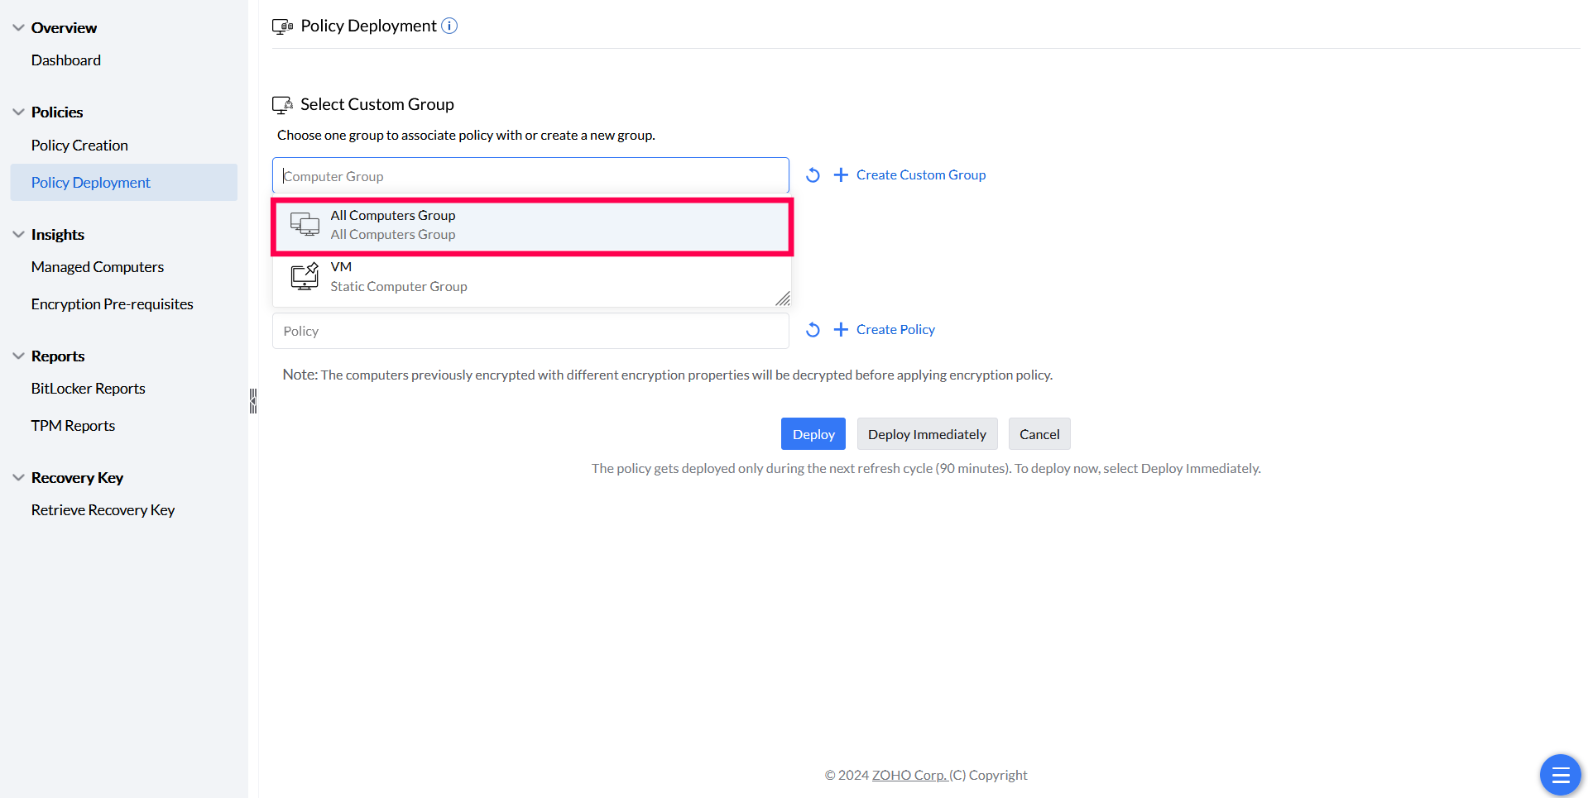Click the plus icon for Create Policy
1588x798 pixels.
(841, 330)
